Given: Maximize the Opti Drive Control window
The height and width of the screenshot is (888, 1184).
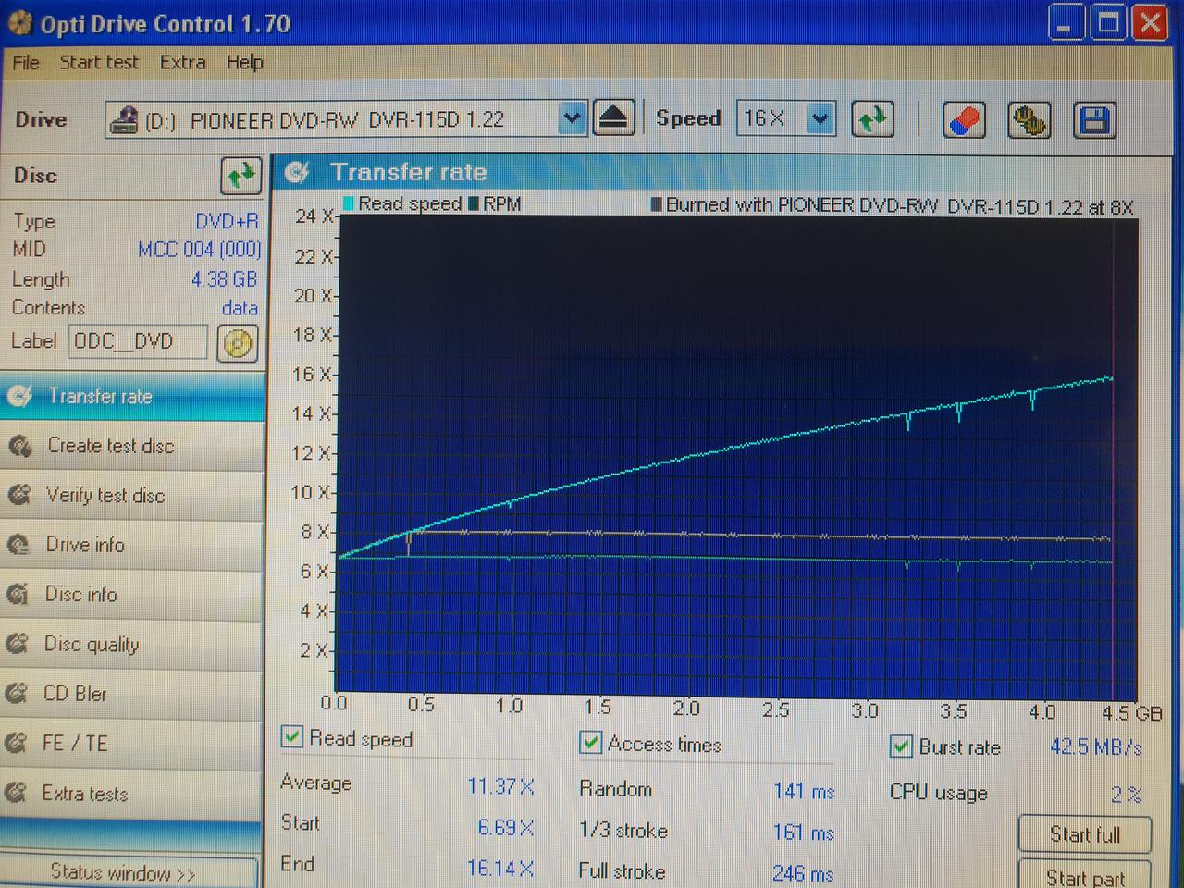Looking at the screenshot, I should 1108,23.
